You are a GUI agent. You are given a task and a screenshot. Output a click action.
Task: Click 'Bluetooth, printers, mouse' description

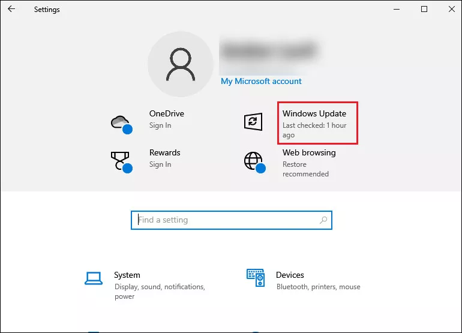pos(318,287)
